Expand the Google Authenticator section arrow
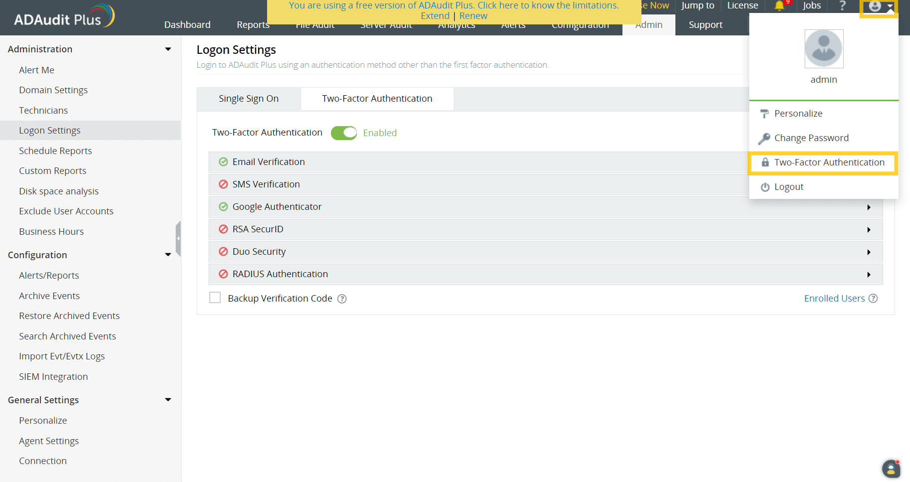The image size is (910, 482). point(869,207)
